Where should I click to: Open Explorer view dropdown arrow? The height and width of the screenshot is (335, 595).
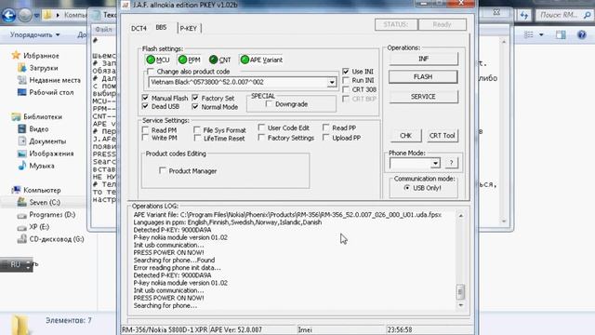click(x=541, y=34)
